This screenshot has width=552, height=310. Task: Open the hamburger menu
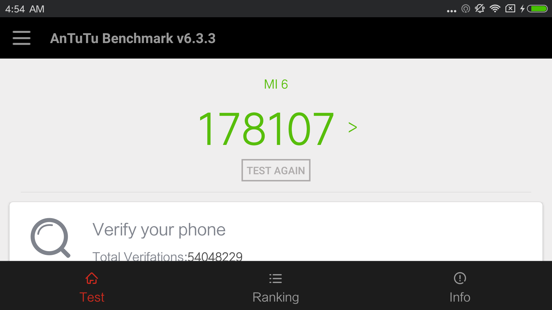[x=21, y=38]
